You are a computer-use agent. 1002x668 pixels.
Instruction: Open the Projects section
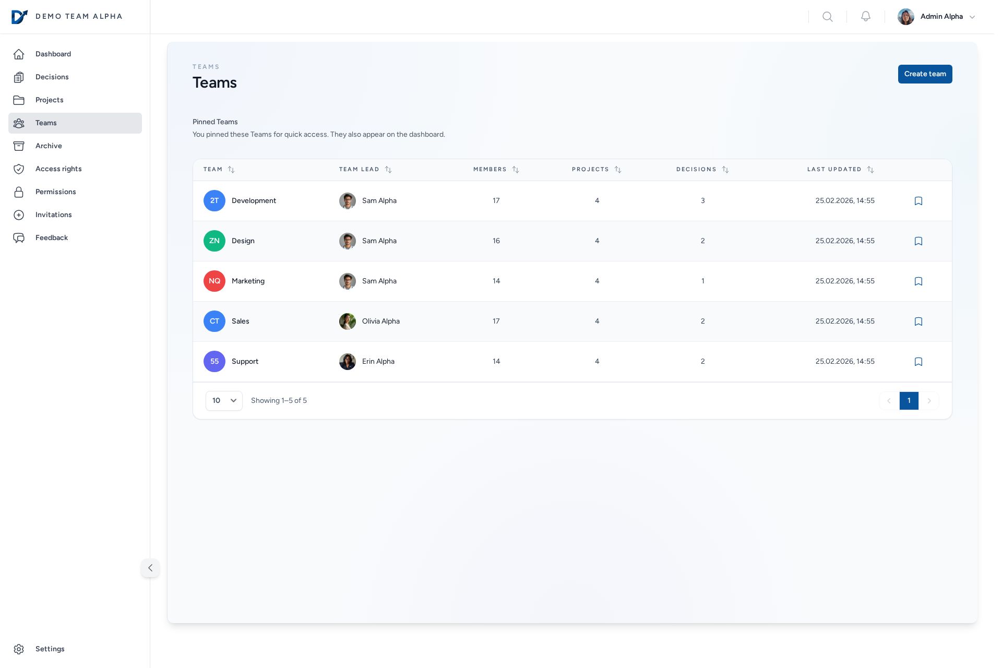pos(49,100)
